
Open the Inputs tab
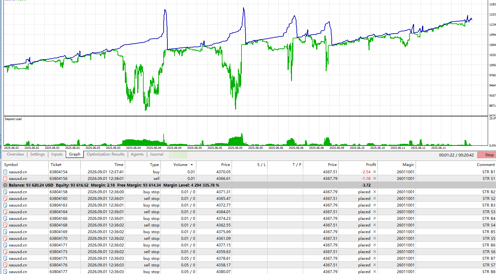pyautogui.click(x=57, y=154)
